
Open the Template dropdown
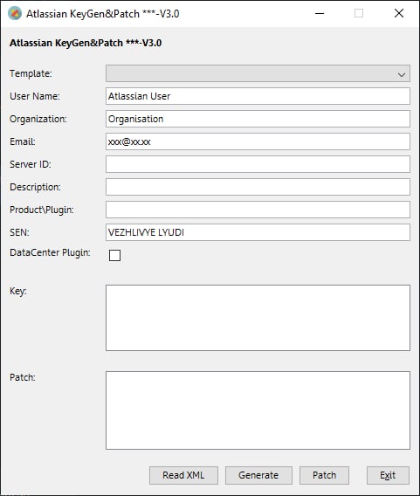258,73
